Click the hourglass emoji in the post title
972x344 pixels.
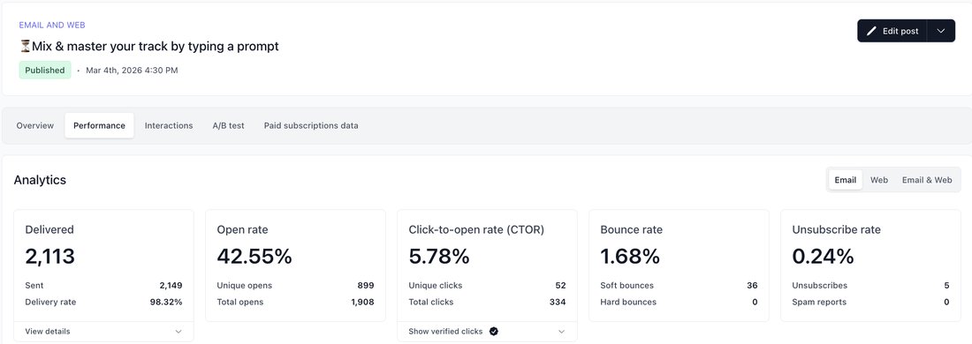(26, 46)
